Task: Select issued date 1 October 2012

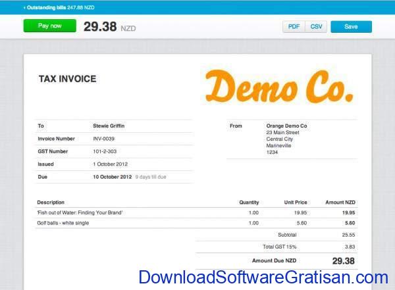Action: coord(111,164)
